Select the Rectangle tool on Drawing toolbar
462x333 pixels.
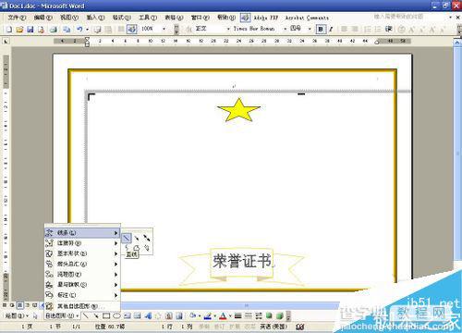(x=106, y=315)
